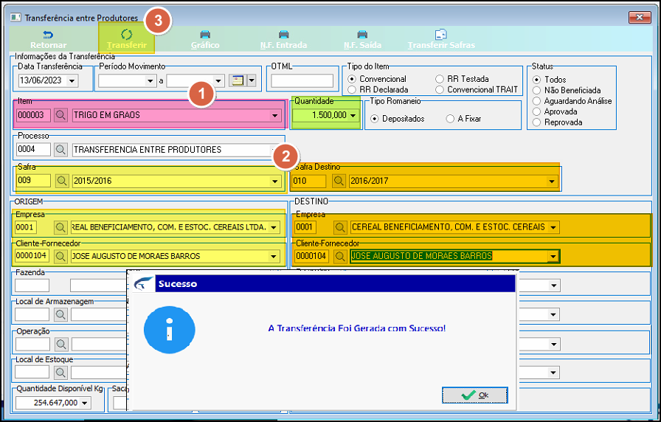
Task: Click the N.F. Entrada printer icon
Action: [x=284, y=34]
